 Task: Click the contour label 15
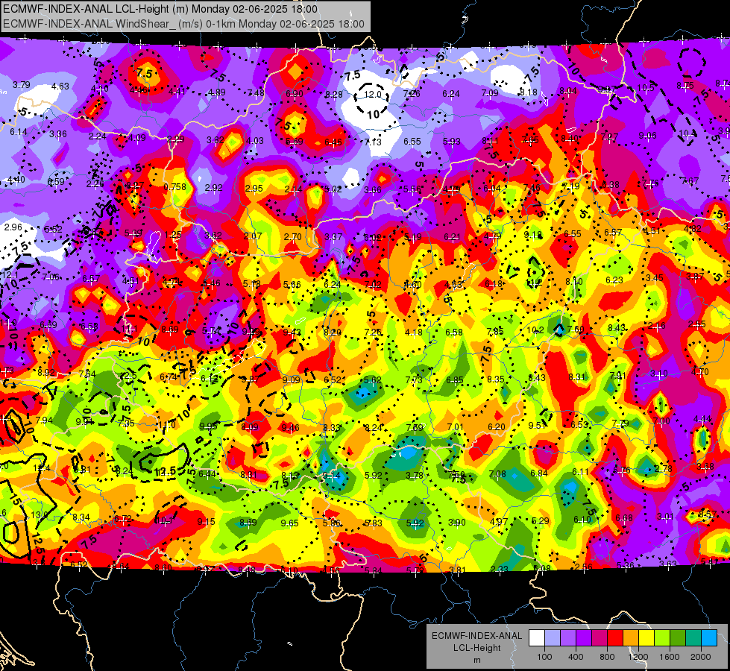(15, 500)
